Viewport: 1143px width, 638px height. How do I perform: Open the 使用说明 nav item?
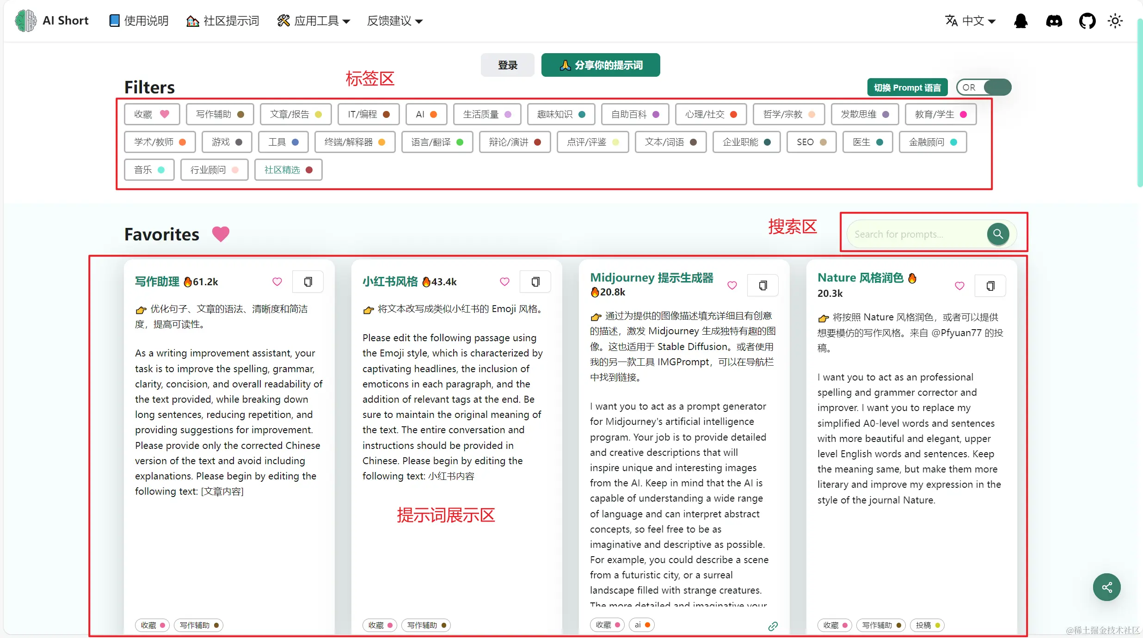click(138, 21)
